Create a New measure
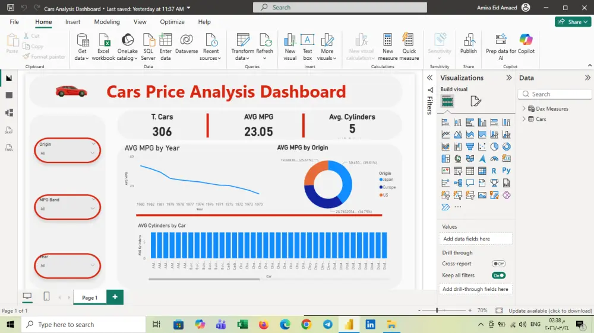The image size is (594, 333). [x=387, y=47]
